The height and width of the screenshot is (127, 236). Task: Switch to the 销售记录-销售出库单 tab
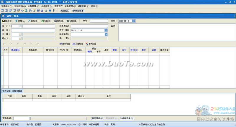13,91
